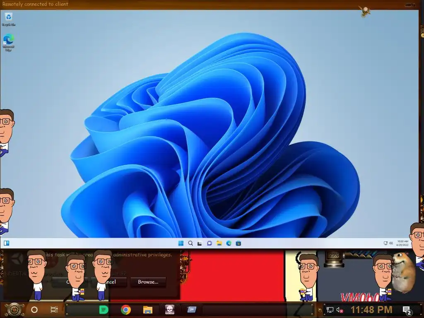Click the Browse... button in dialog
Image resolution: width=424 pixels, height=318 pixels.
(x=148, y=282)
